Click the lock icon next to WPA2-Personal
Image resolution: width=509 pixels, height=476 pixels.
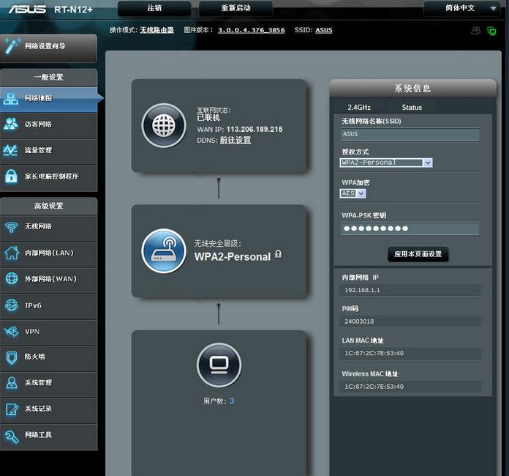[278, 254]
